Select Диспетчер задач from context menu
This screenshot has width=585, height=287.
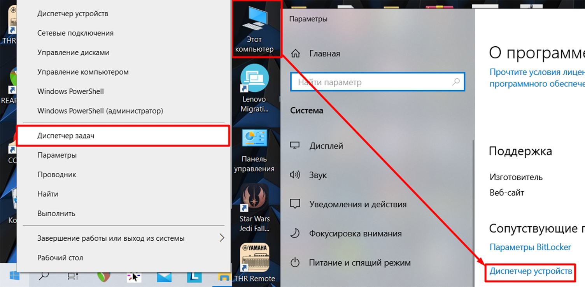[66, 136]
